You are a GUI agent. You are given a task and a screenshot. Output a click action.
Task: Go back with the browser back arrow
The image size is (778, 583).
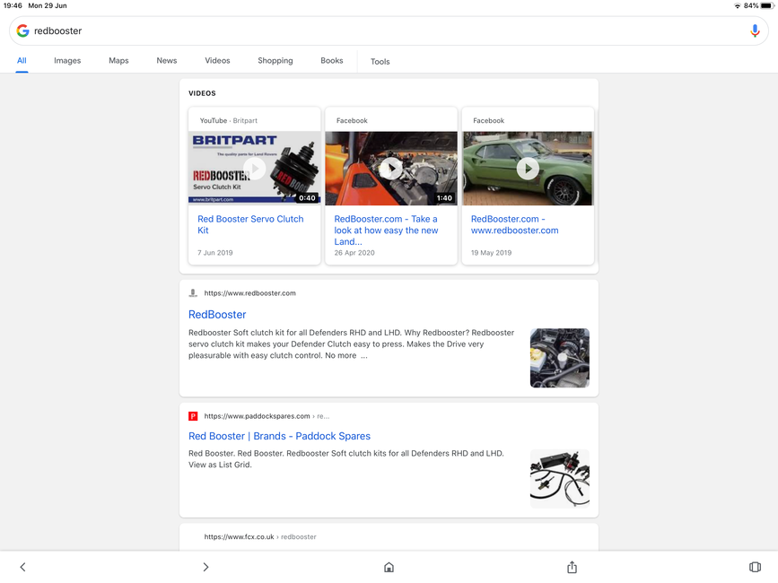pos(22,567)
